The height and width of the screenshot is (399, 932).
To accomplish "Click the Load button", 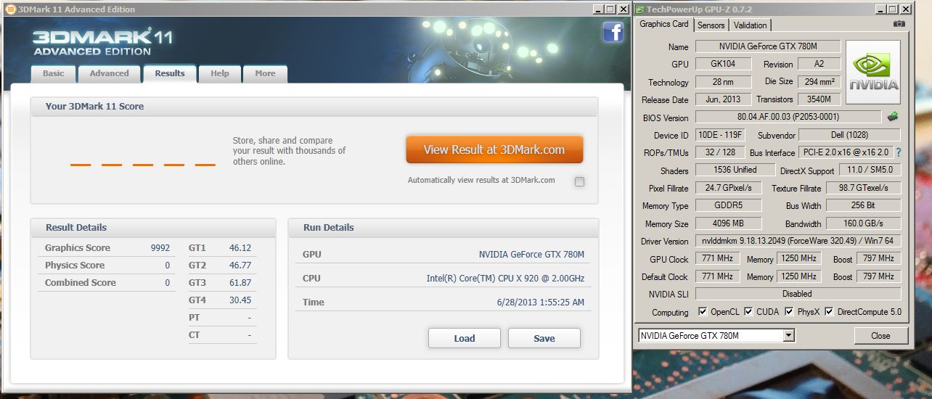I will 465,338.
